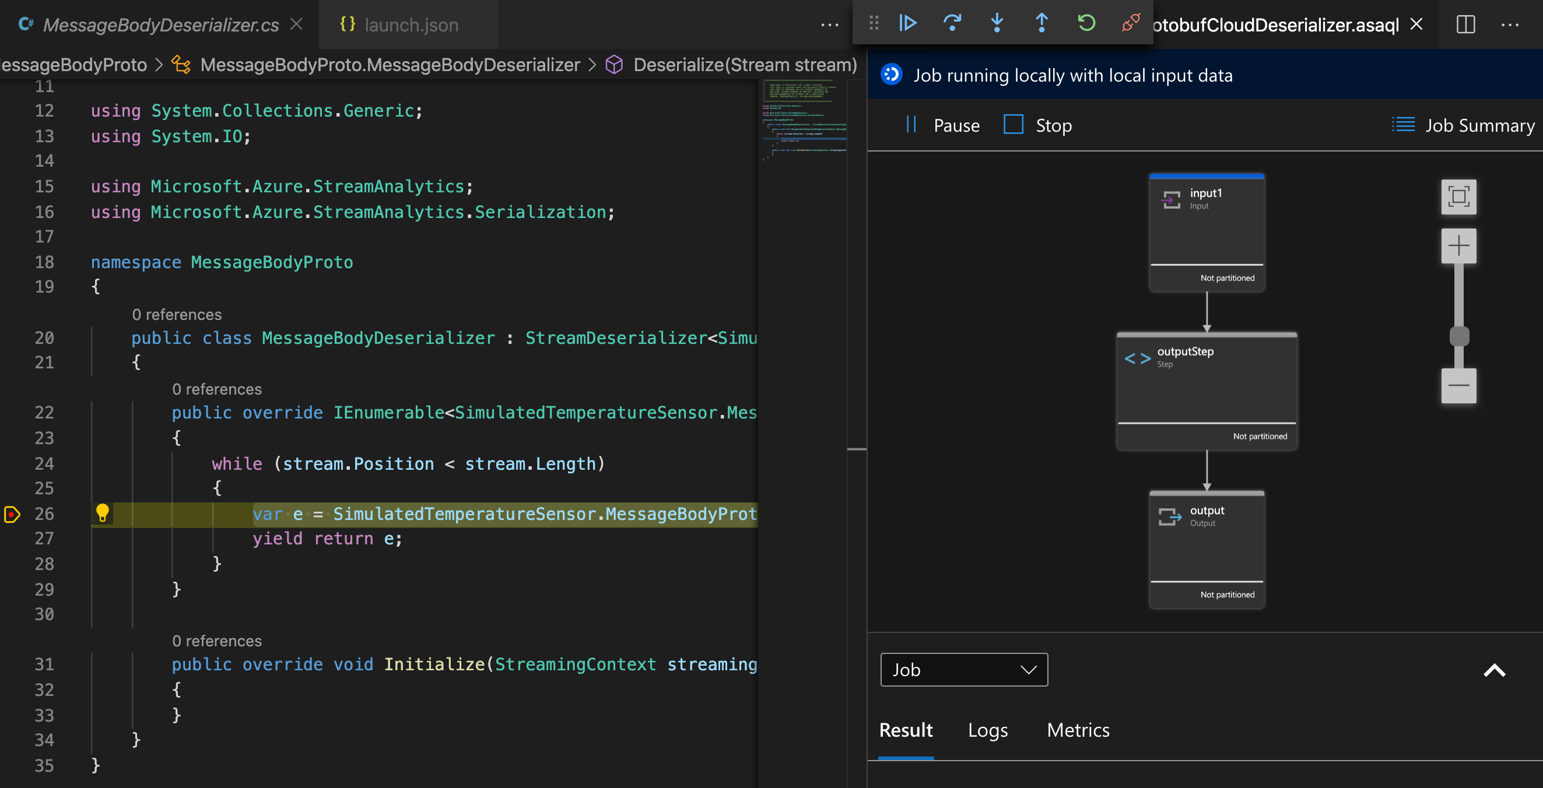Click the Run/Play job button
Image resolution: width=1543 pixels, height=788 pixels.
[910, 23]
